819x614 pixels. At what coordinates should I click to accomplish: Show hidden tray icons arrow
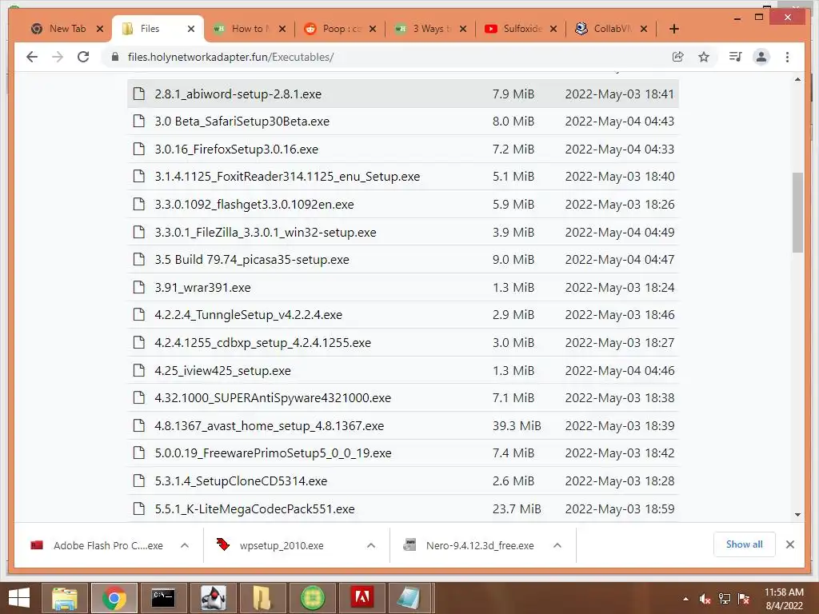pyautogui.click(x=685, y=599)
